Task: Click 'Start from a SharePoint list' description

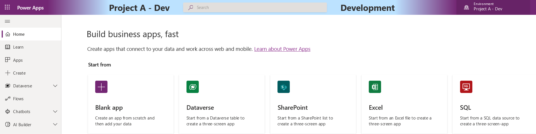Action: point(305,121)
